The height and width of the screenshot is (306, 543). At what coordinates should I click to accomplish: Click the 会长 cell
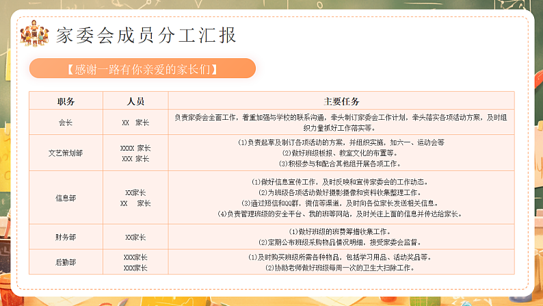pyautogui.click(x=66, y=123)
